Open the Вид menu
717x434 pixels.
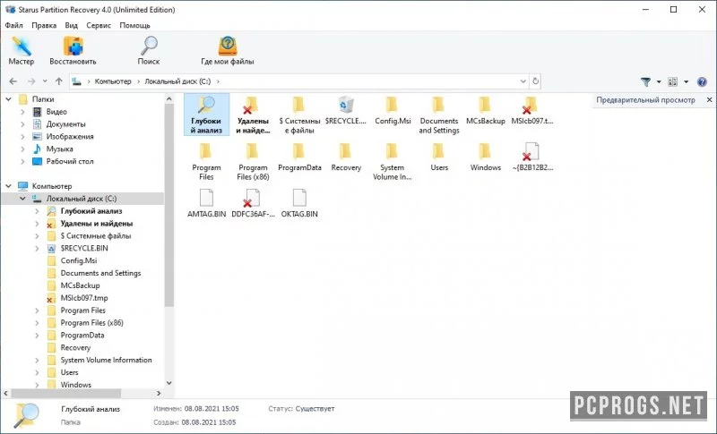(x=72, y=25)
